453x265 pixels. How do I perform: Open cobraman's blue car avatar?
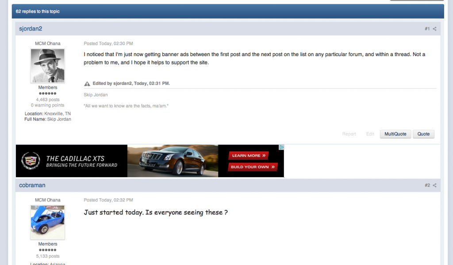pyautogui.click(x=48, y=222)
